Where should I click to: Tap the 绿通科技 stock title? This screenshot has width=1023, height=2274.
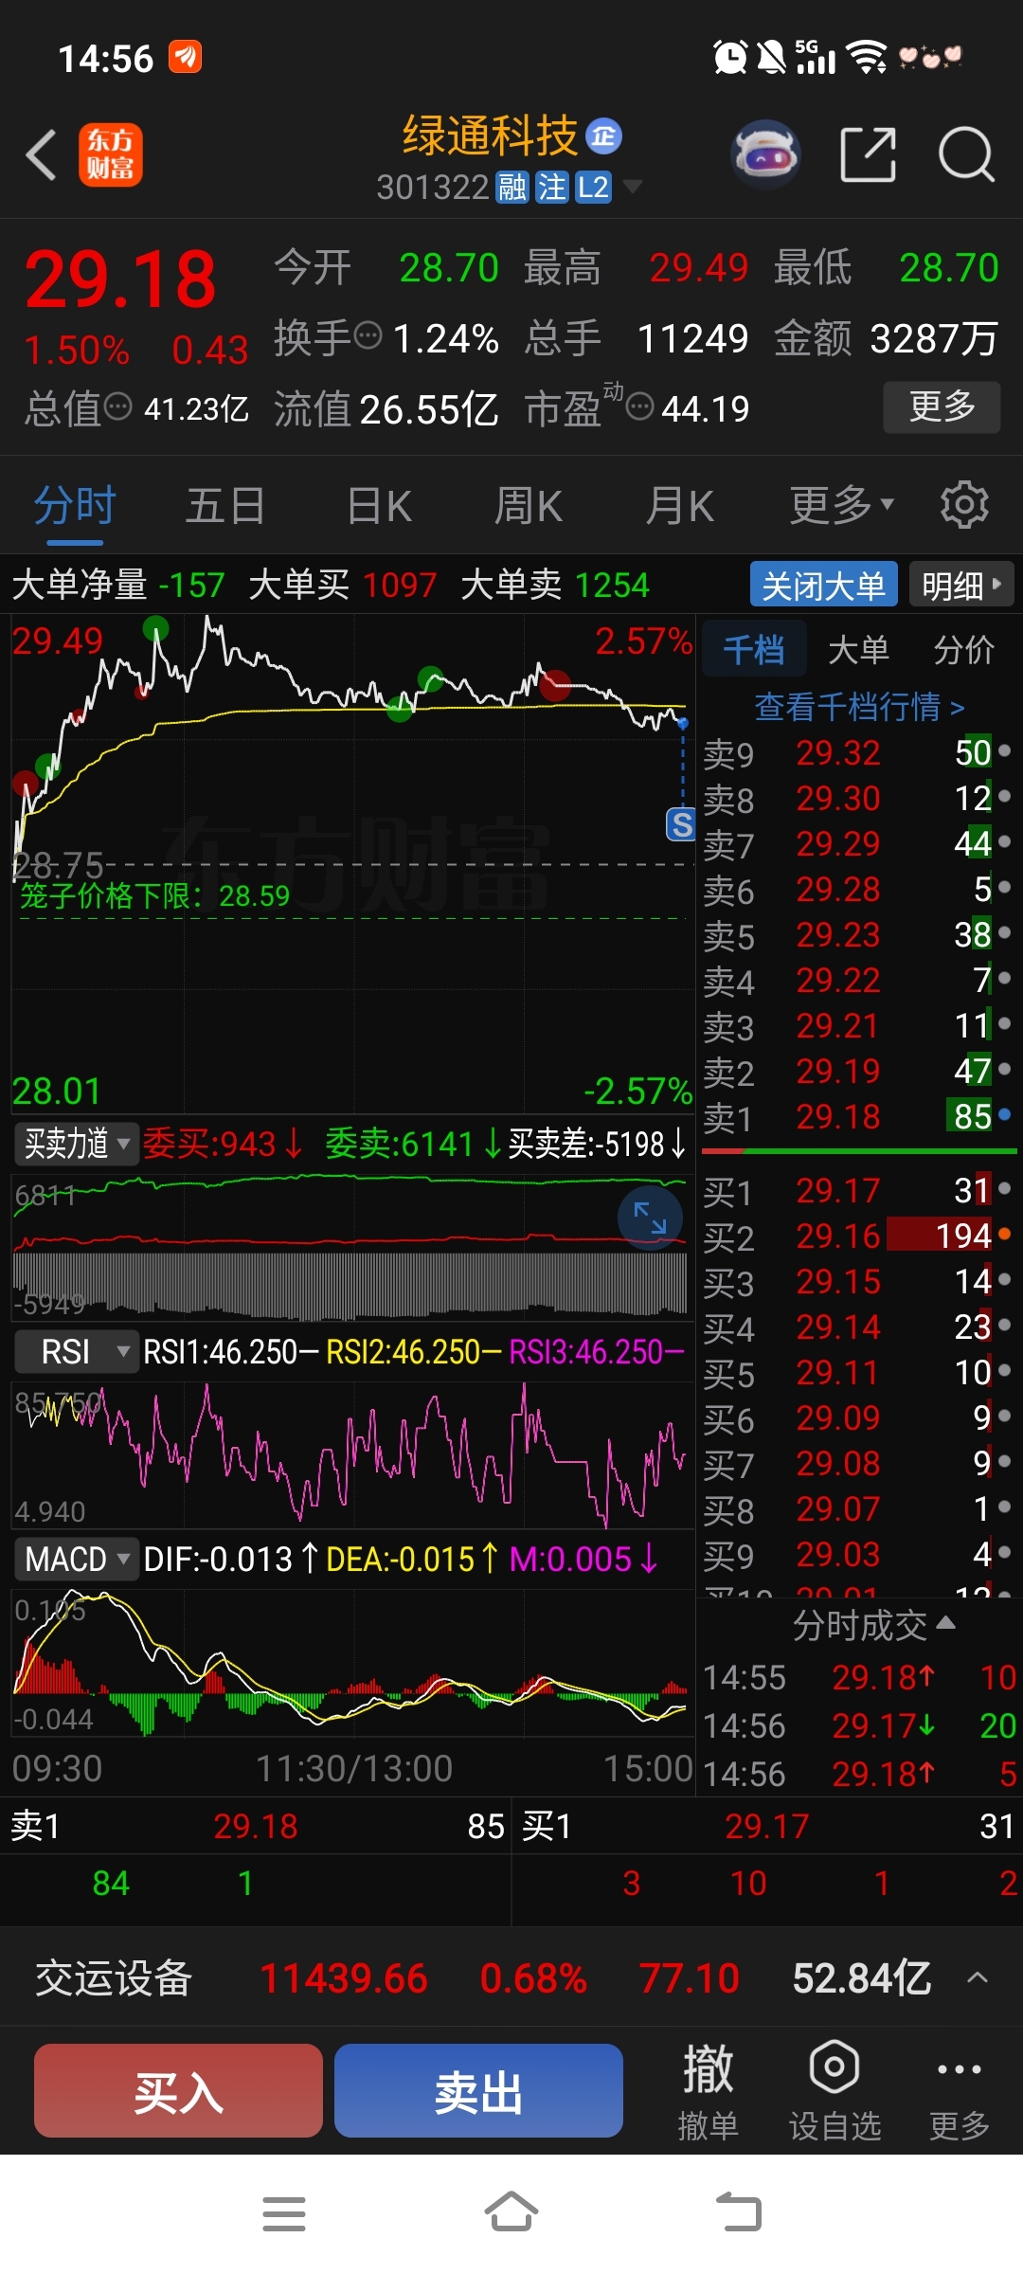point(490,136)
